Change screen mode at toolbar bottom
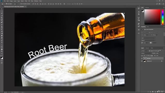The width and height of the screenshot is (165, 93). 2,63
